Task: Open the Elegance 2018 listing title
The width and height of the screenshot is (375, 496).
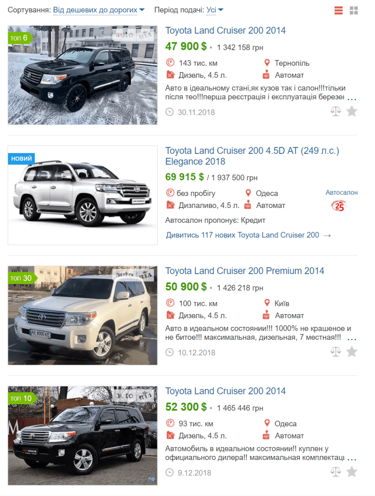Action: tap(252, 156)
